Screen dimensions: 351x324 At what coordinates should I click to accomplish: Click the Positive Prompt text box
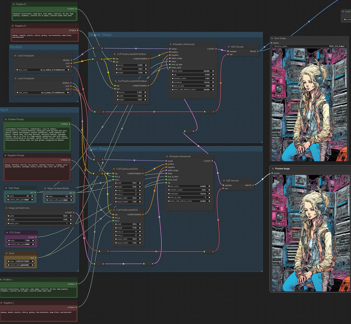(x=37, y=138)
